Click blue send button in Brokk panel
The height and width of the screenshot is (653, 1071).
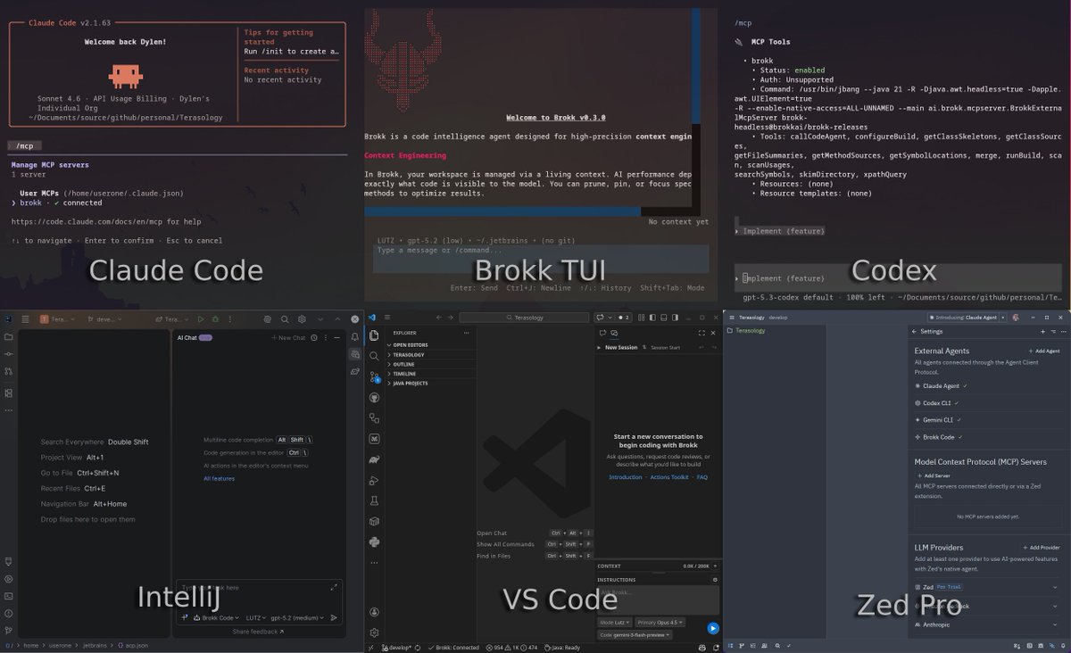713,628
